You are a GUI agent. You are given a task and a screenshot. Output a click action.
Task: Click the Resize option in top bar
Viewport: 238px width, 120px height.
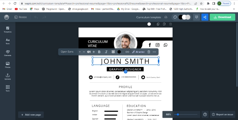[20, 17]
